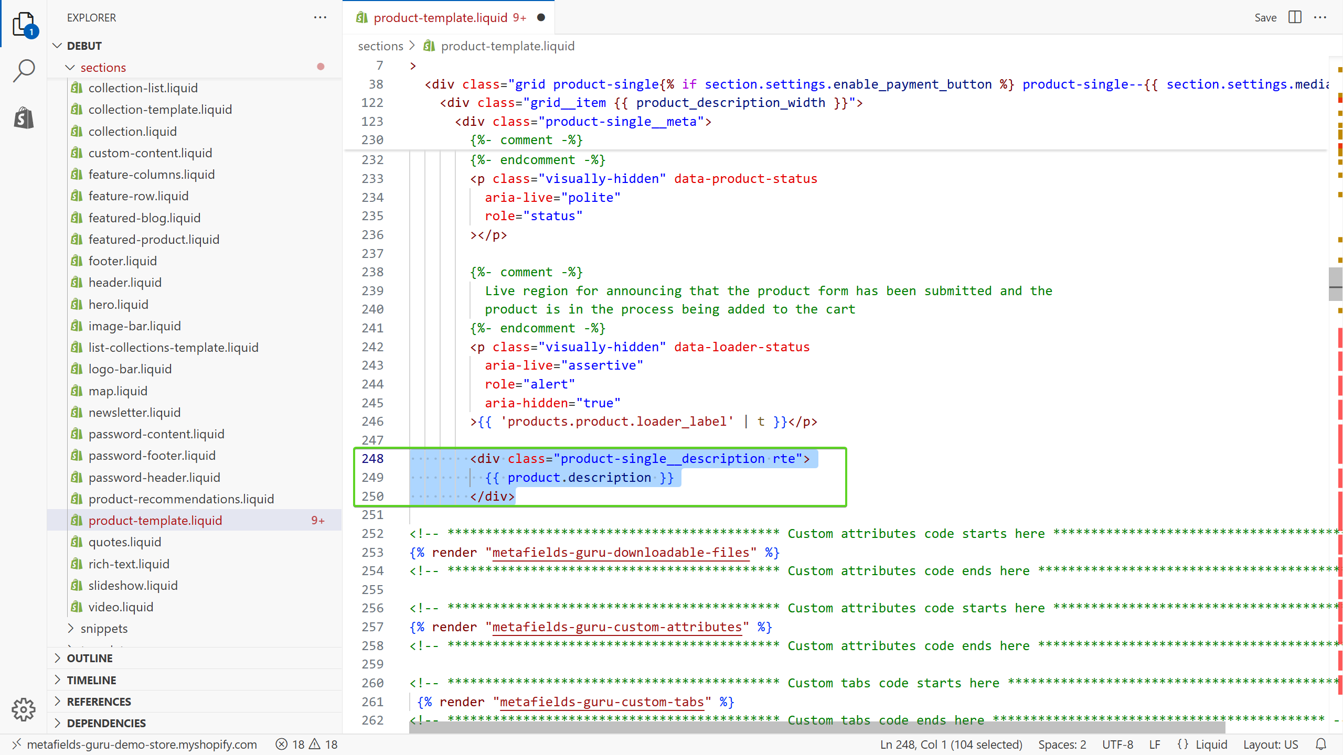Click the vertical scrollbar thumb in editor
The height and width of the screenshot is (755, 1343).
tap(1335, 284)
